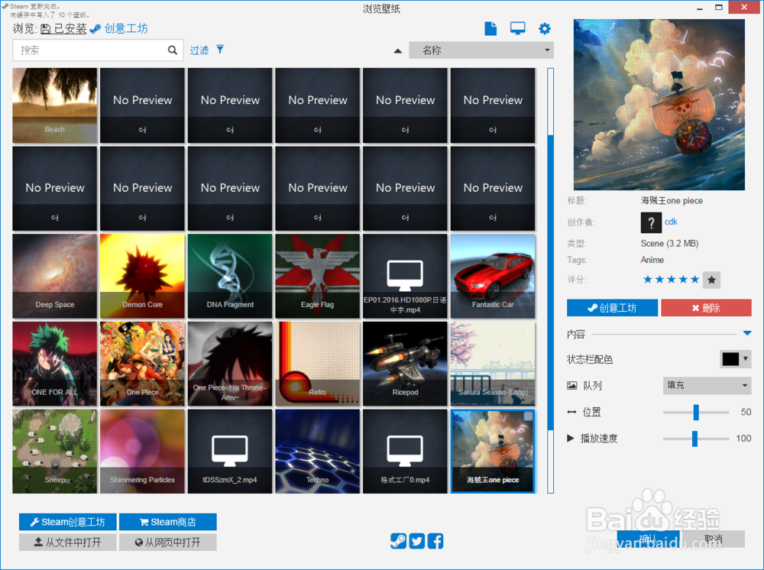The width and height of the screenshot is (764, 570).
Task: Confirm with the 确认 button
Action: 648,539
